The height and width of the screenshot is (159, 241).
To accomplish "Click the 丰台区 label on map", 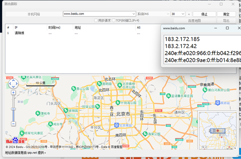I will [96, 127].
